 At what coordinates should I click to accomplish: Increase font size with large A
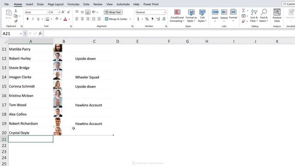(x=63, y=12)
